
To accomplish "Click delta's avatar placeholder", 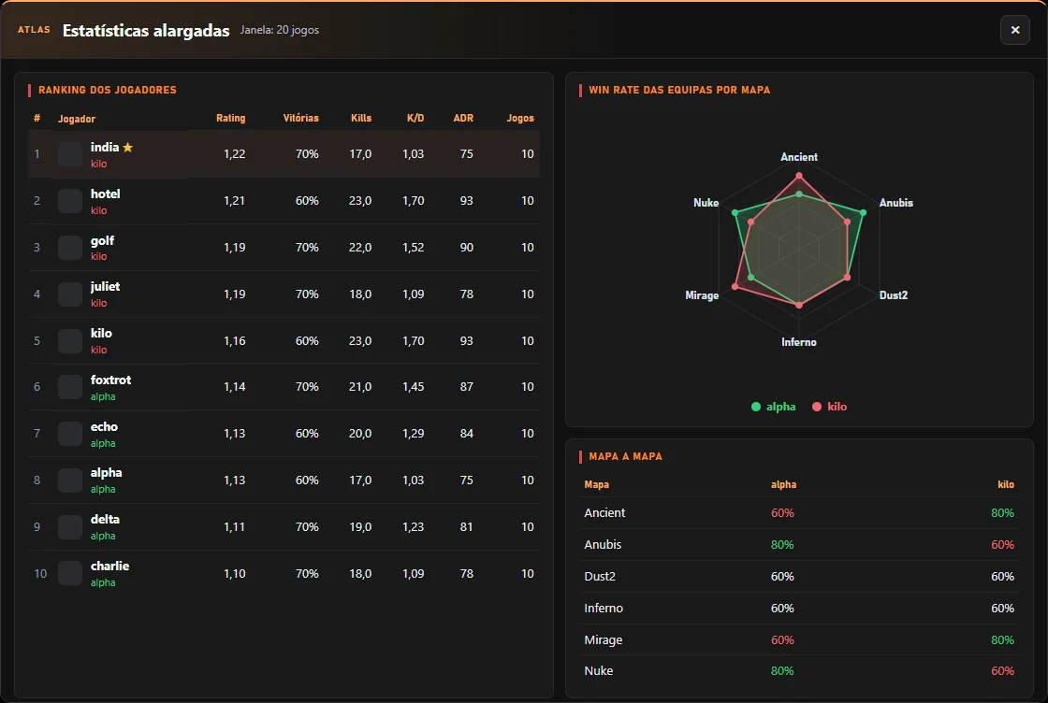I will coord(70,527).
